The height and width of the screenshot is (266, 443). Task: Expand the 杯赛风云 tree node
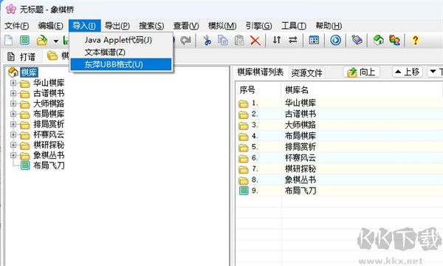click(x=13, y=134)
